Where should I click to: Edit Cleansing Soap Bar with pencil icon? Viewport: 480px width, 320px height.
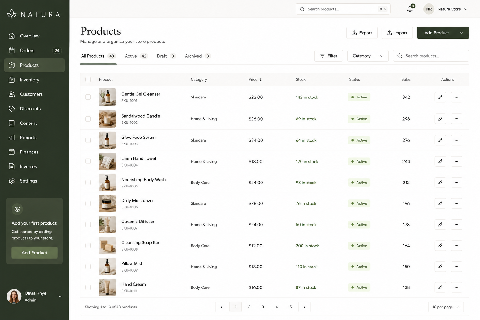[440, 246]
